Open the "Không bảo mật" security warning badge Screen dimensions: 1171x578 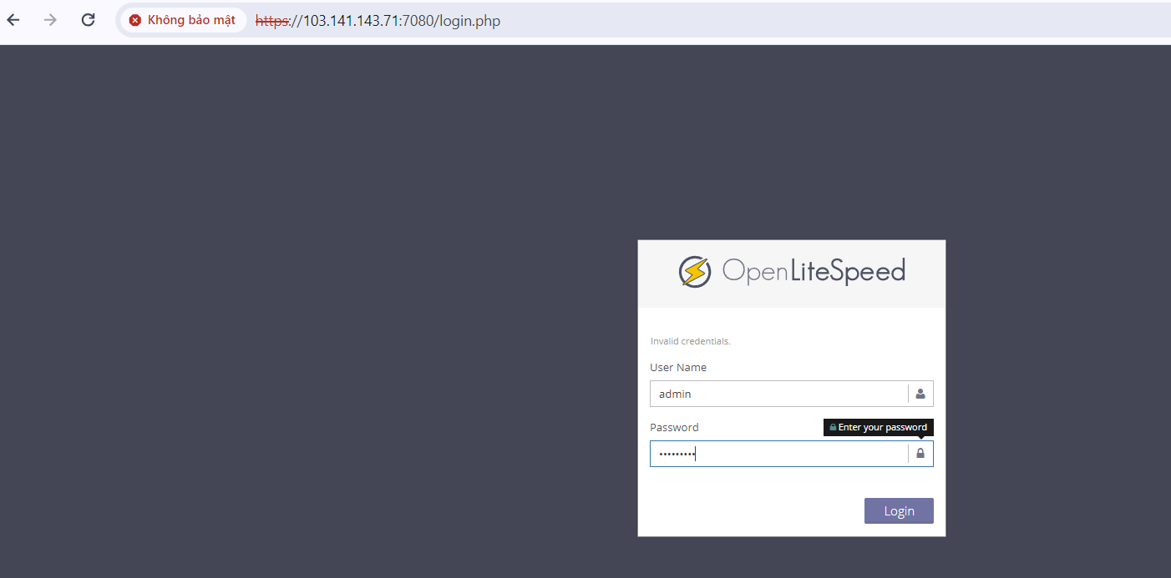click(x=183, y=20)
